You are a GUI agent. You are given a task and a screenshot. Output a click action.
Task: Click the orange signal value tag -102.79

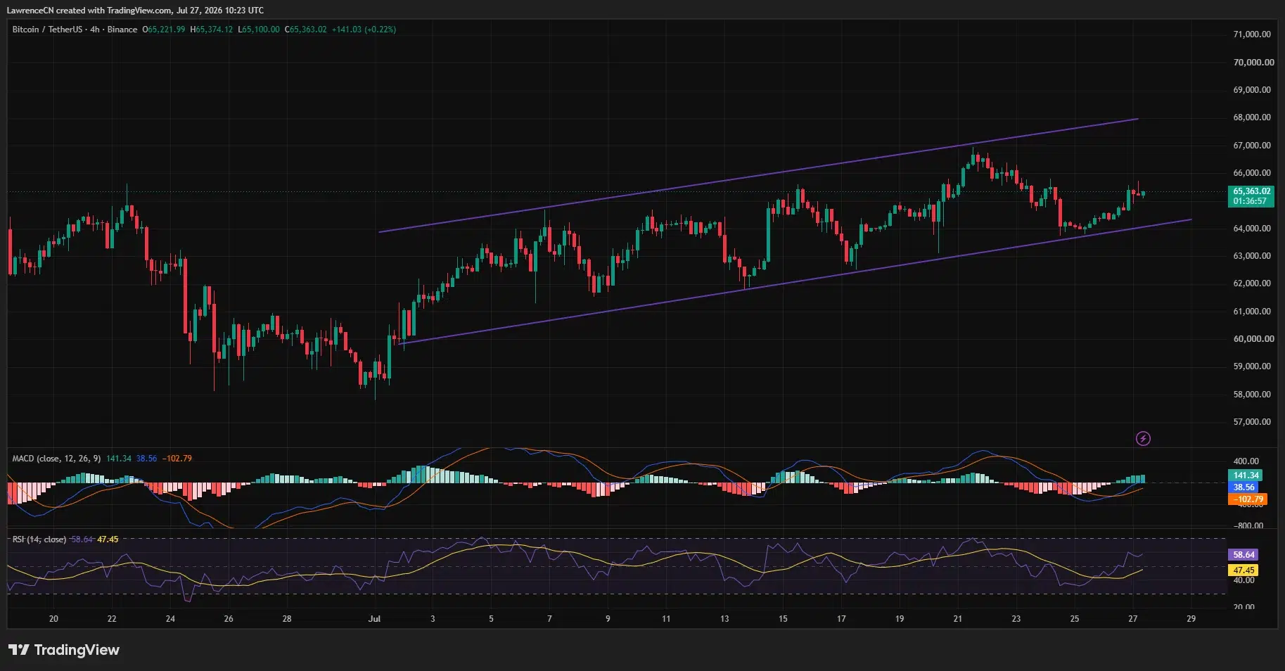(x=1248, y=499)
